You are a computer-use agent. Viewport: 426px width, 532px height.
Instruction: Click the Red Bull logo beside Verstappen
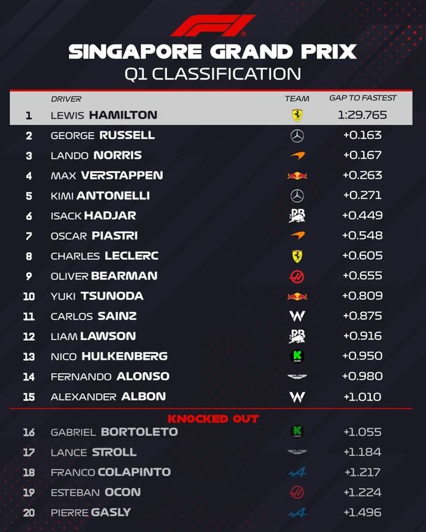click(297, 176)
